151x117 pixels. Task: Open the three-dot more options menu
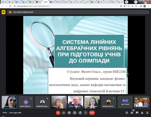click(86, 113)
